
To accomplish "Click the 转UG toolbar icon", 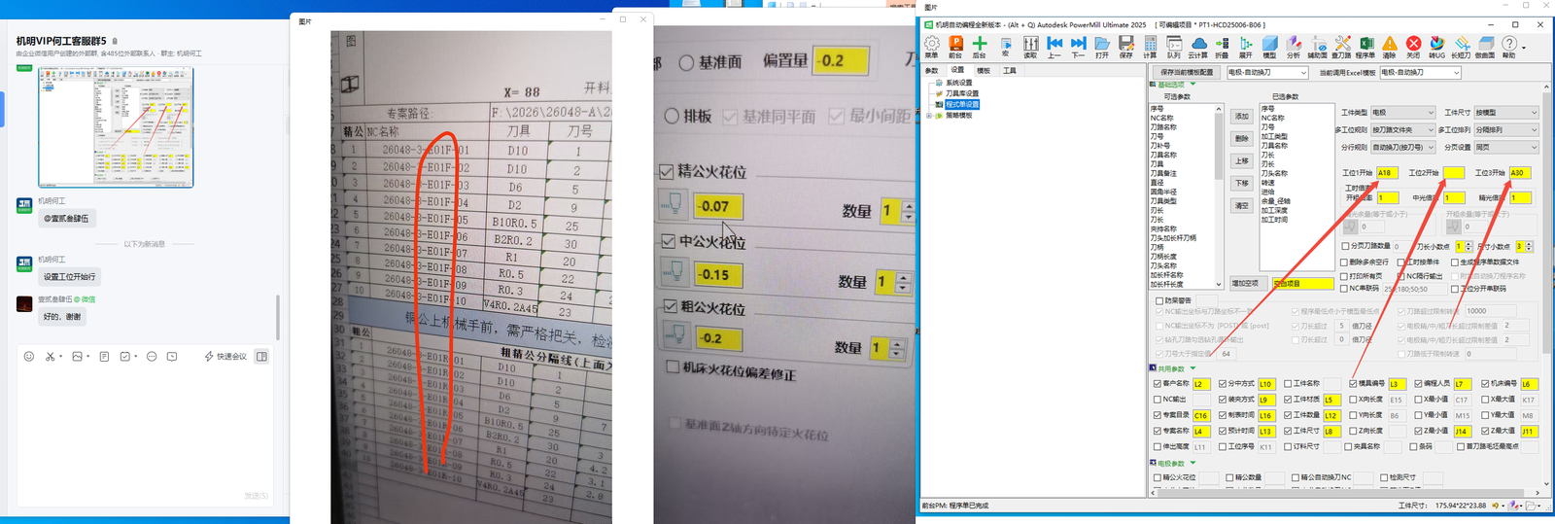I will [x=1436, y=46].
